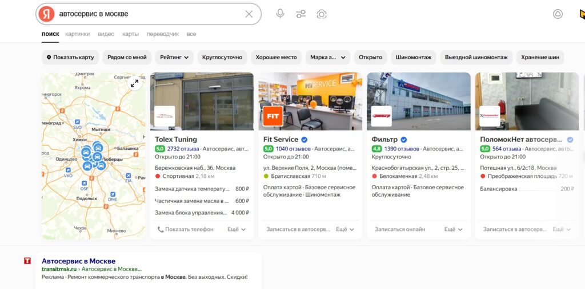Click the Tolex Tuning card title
The height and width of the screenshot is (289, 585).
pyautogui.click(x=176, y=140)
